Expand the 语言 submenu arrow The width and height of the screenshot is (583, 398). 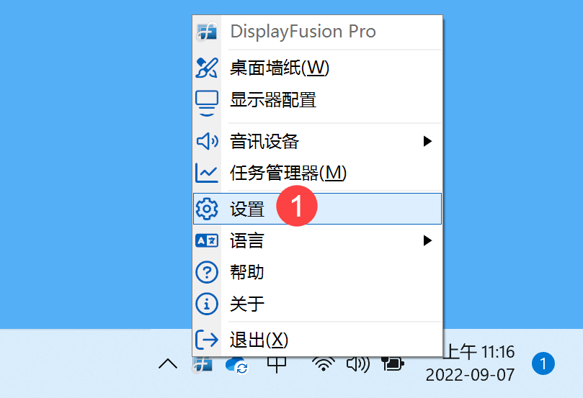pyautogui.click(x=427, y=240)
